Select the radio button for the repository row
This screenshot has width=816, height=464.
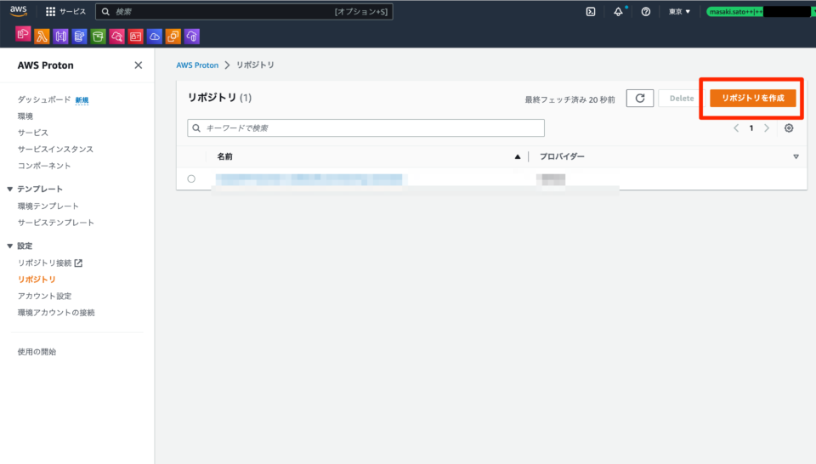point(191,179)
